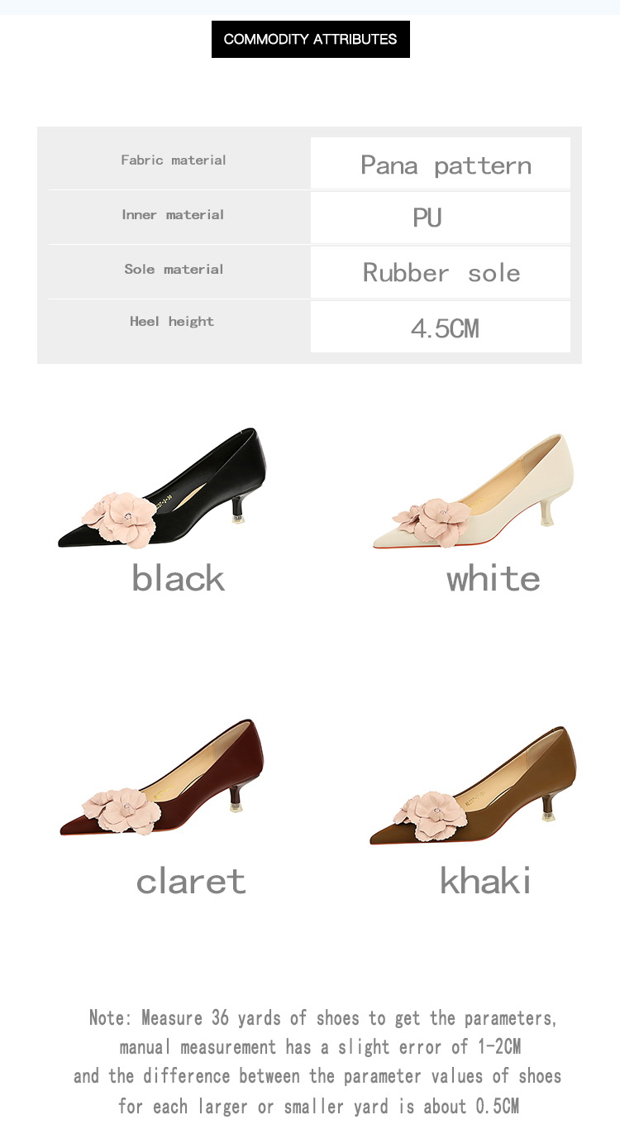Click the khaki shoe image

[473, 786]
